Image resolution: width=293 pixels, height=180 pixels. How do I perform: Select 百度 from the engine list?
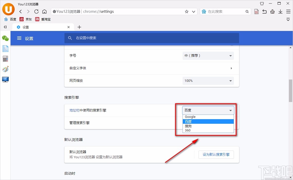(x=208, y=121)
